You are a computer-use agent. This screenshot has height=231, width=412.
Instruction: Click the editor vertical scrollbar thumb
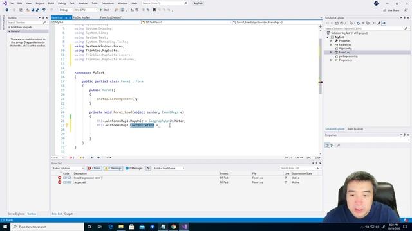click(x=321, y=66)
